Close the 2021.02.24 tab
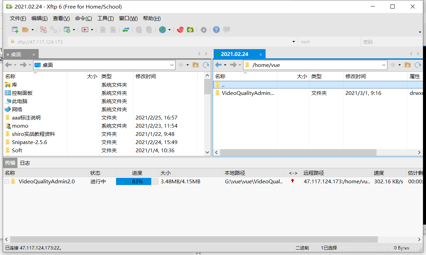 point(260,55)
